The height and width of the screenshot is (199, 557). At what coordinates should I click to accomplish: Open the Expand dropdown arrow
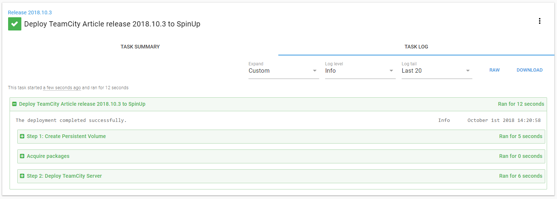click(x=315, y=71)
